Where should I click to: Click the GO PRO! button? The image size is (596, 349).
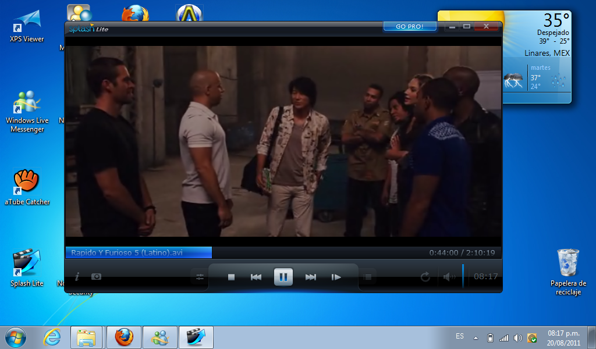pos(410,26)
